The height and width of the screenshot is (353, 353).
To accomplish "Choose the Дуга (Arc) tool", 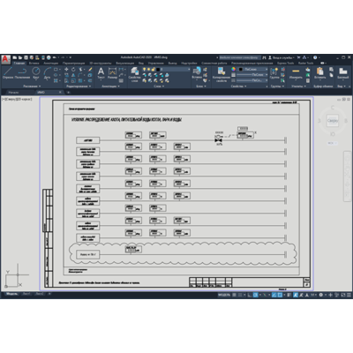I will 48,72.
